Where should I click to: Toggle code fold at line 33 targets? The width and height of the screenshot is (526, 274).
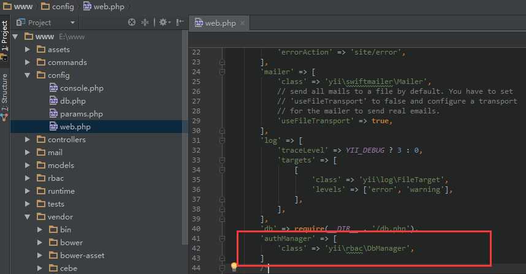[222, 160]
